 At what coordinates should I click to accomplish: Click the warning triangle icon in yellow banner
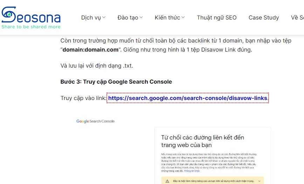(x=167, y=181)
